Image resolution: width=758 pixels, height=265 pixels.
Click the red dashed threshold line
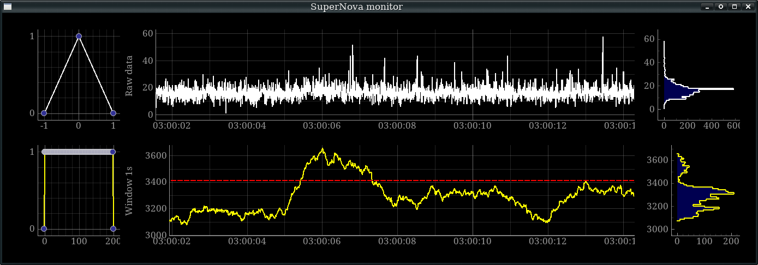click(402, 180)
